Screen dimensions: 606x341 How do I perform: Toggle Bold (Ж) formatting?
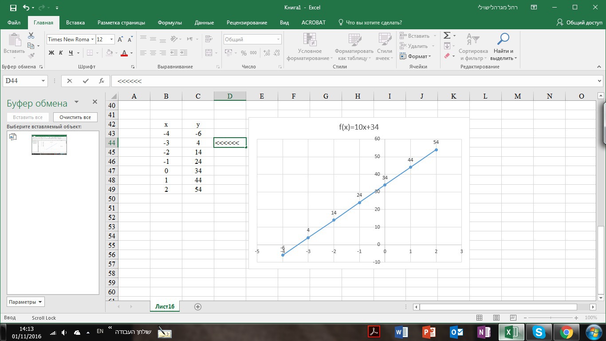point(51,53)
